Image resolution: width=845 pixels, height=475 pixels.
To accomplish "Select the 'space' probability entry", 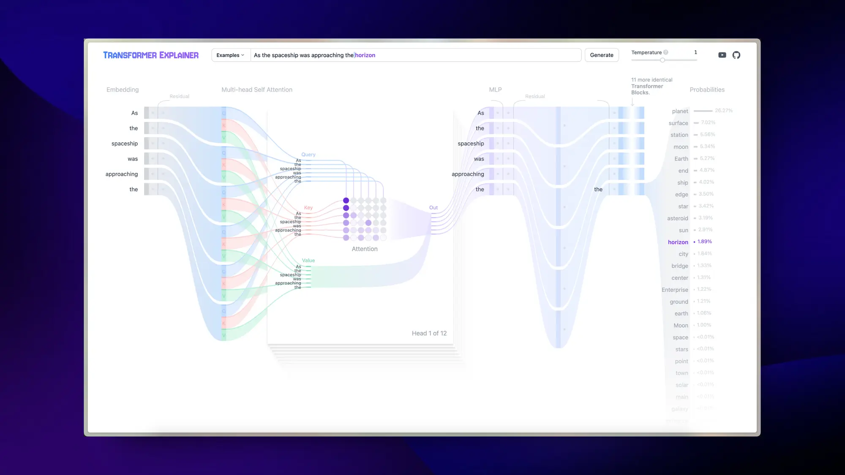I will tap(680, 337).
